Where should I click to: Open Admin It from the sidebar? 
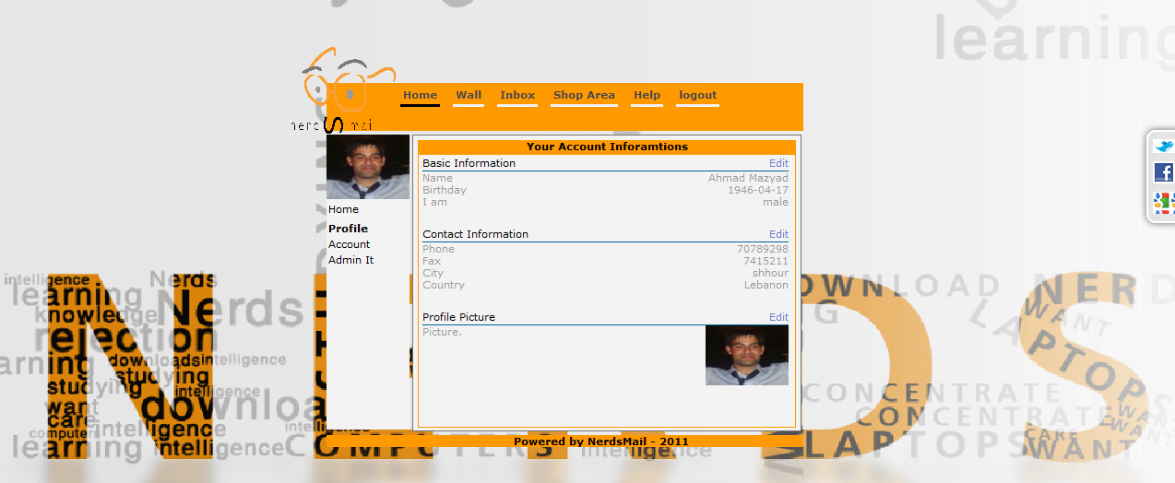350,260
